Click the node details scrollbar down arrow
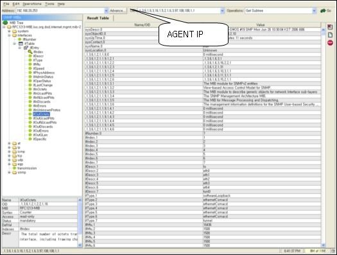Image resolution: width=337 pixels, height=255 pixels. (80, 245)
